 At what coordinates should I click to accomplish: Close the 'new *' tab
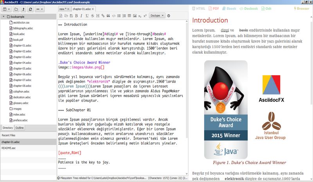pos(68,9)
